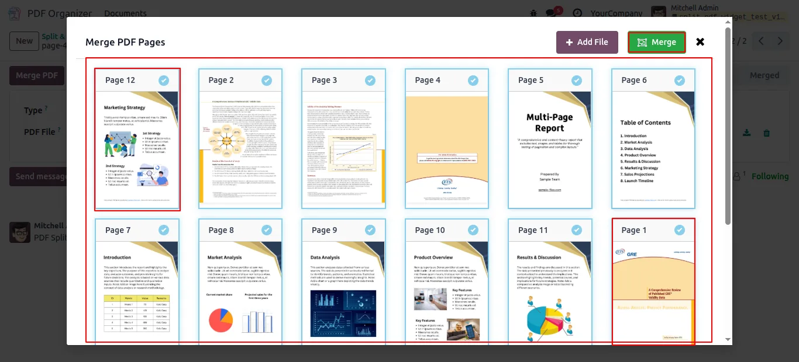Screen dimensions: 799x362
Task: Open the Documents menu
Action: click(125, 13)
